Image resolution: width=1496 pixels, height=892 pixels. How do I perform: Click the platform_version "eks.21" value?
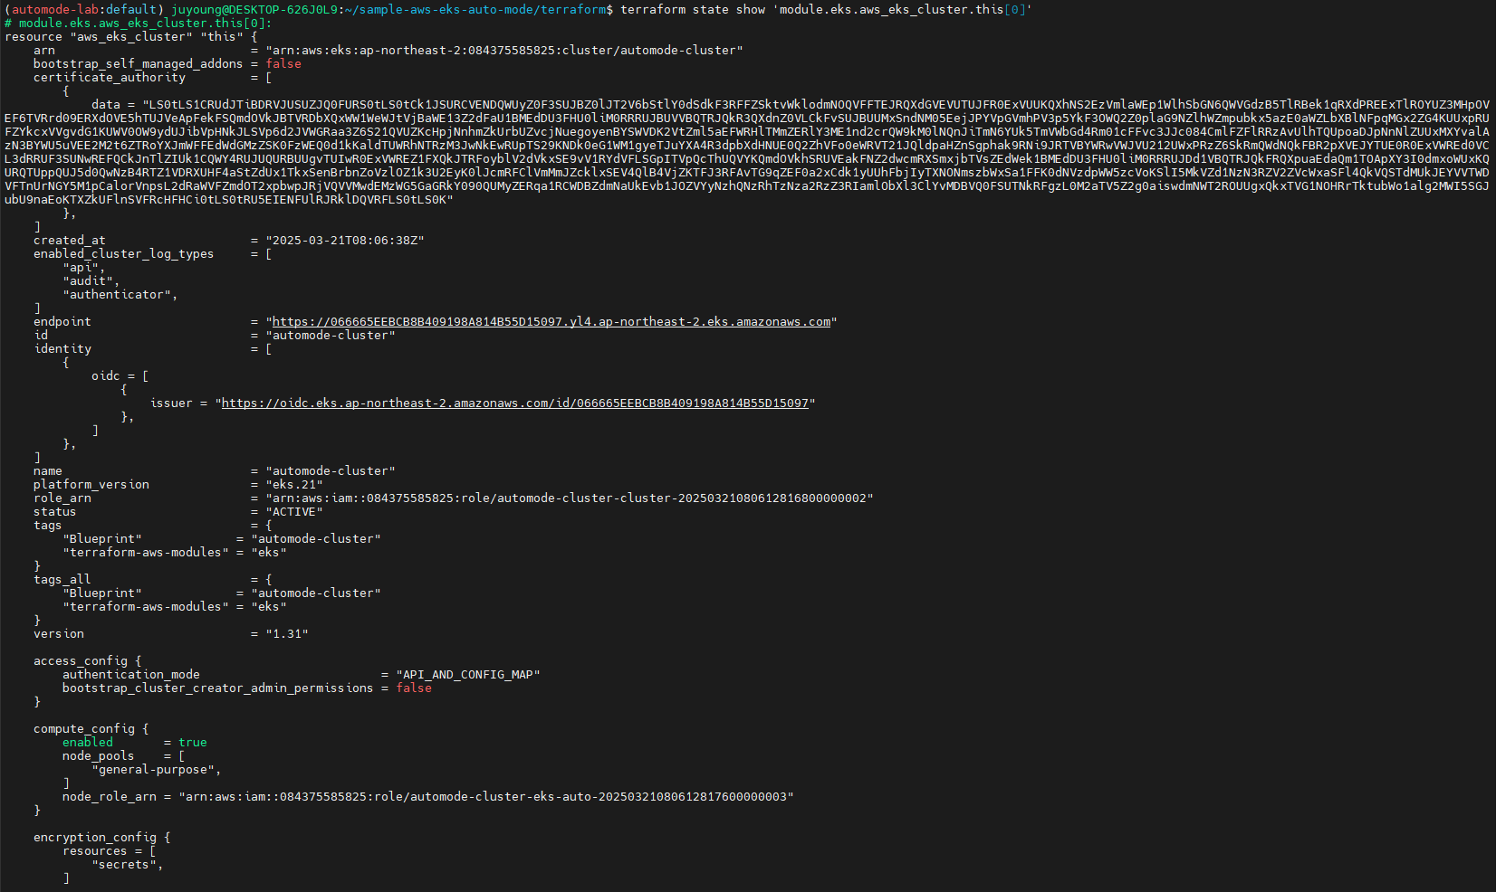pos(294,485)
